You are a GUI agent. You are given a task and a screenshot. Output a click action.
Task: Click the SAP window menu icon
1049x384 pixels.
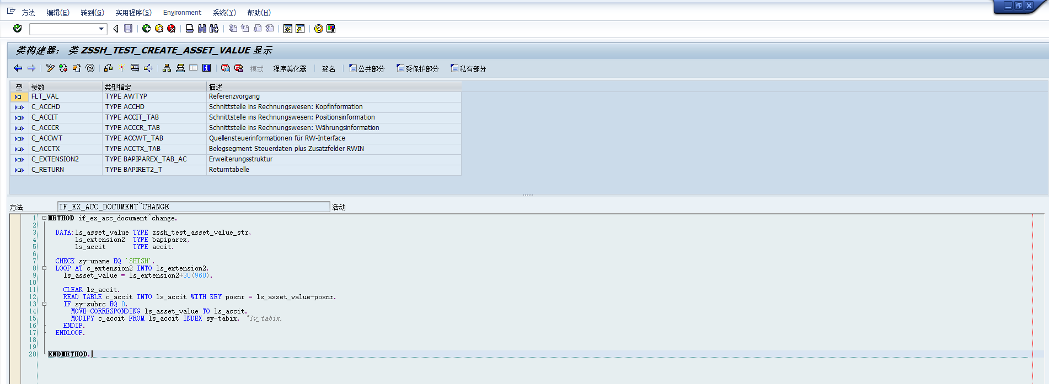coord(11,11)
